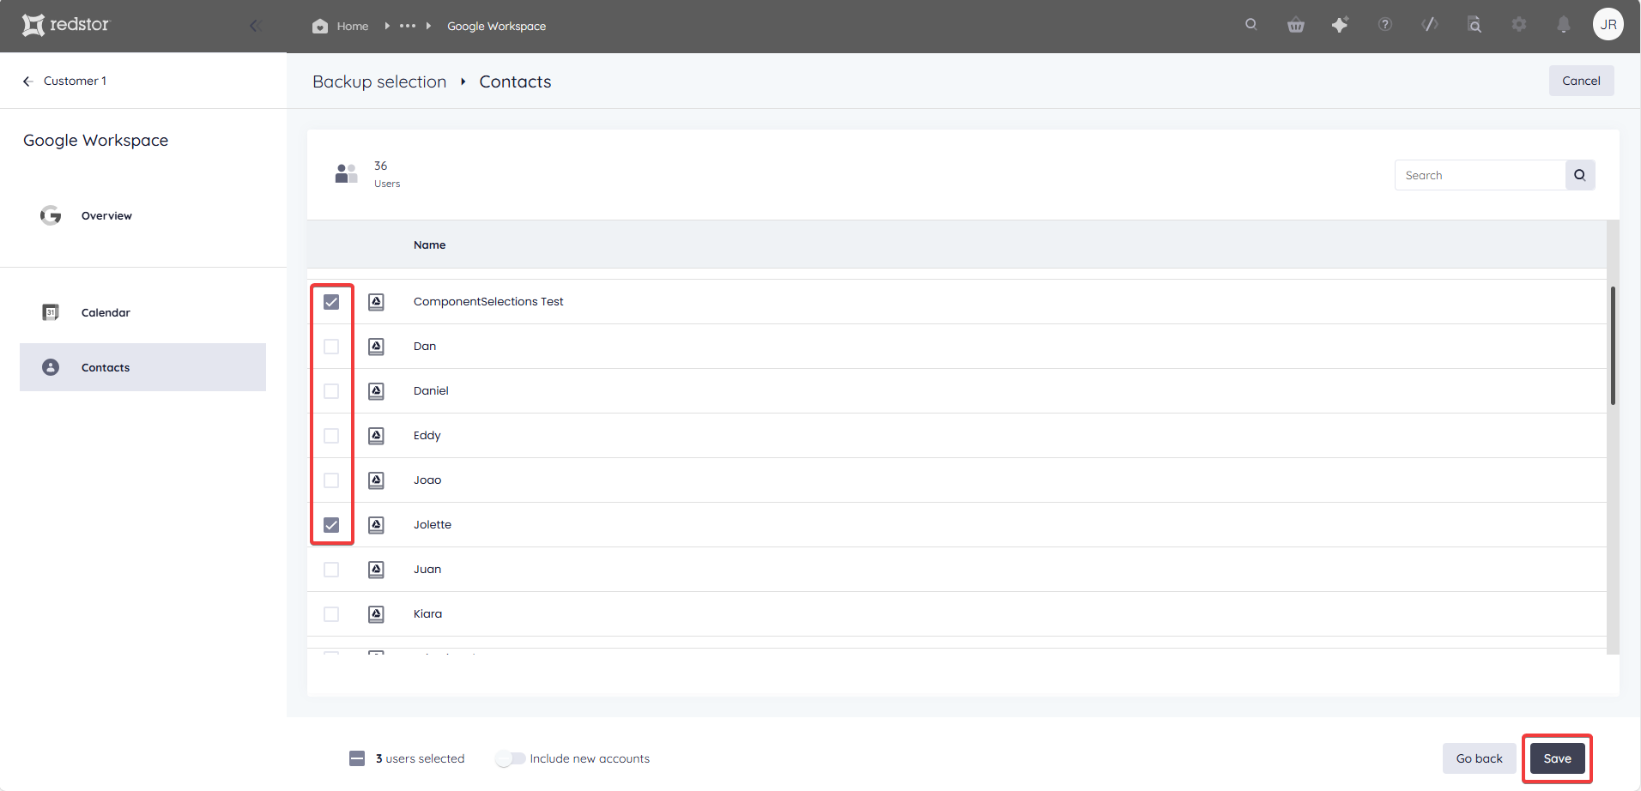The width and height of the screenshot is (1641, 791).
Task: Click contact icon in Juan row
Action: click(376, 570)
